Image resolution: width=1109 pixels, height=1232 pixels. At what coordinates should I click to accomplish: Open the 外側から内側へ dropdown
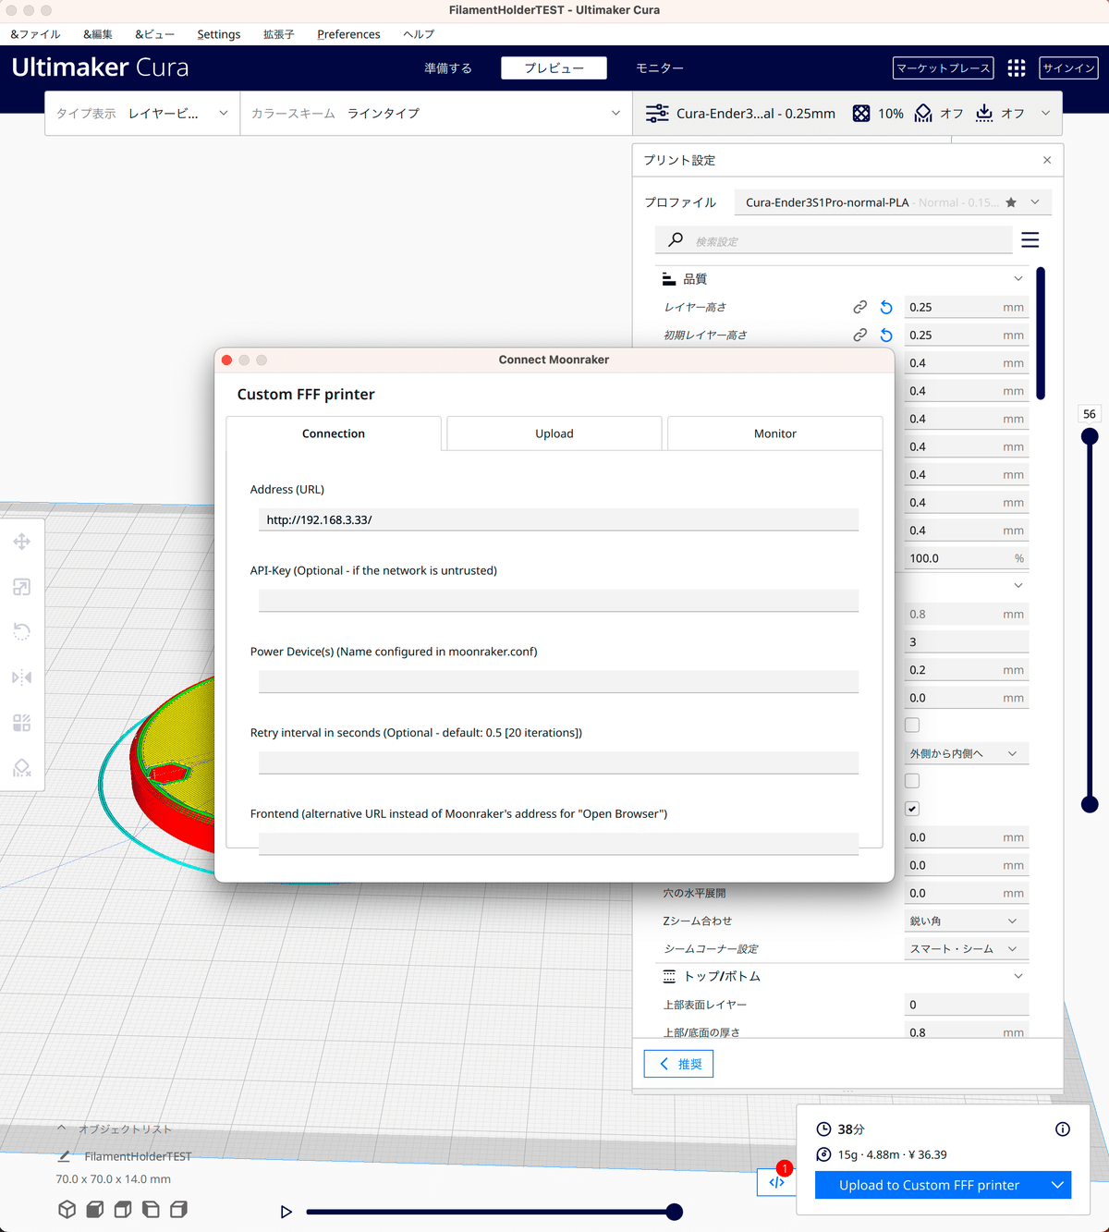click(x=966, y=753)
